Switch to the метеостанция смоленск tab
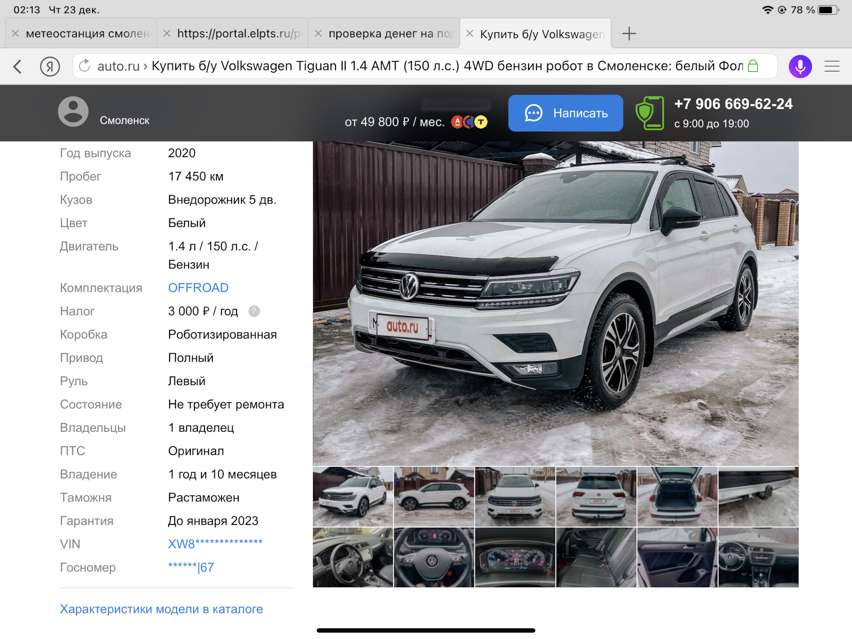This screenshot has width=852, height=639. [x=81, y=33]
